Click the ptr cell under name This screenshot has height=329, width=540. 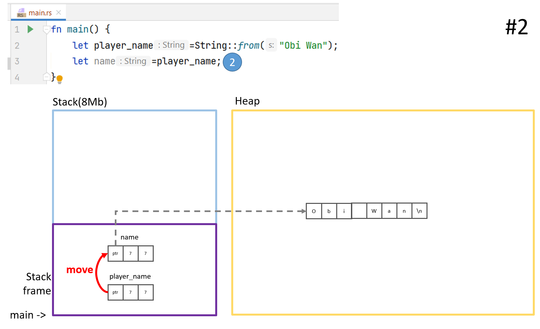coord(115,254)
